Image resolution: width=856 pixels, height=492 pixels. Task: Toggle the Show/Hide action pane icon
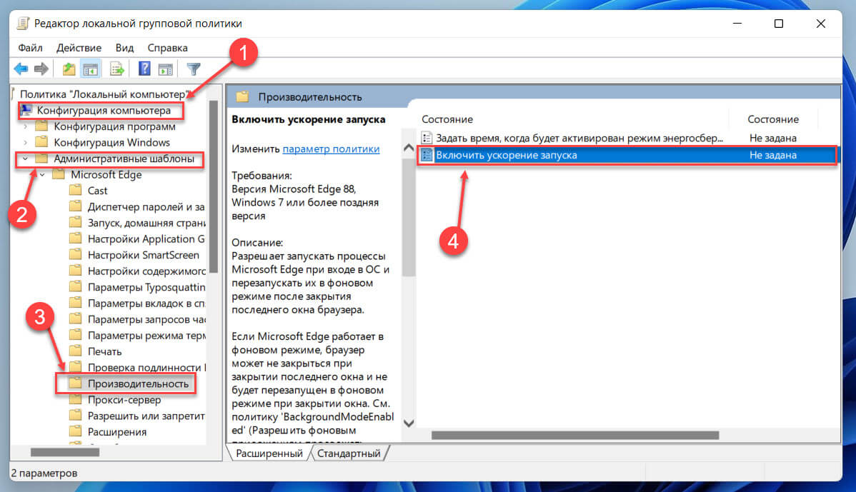[166, 69]
